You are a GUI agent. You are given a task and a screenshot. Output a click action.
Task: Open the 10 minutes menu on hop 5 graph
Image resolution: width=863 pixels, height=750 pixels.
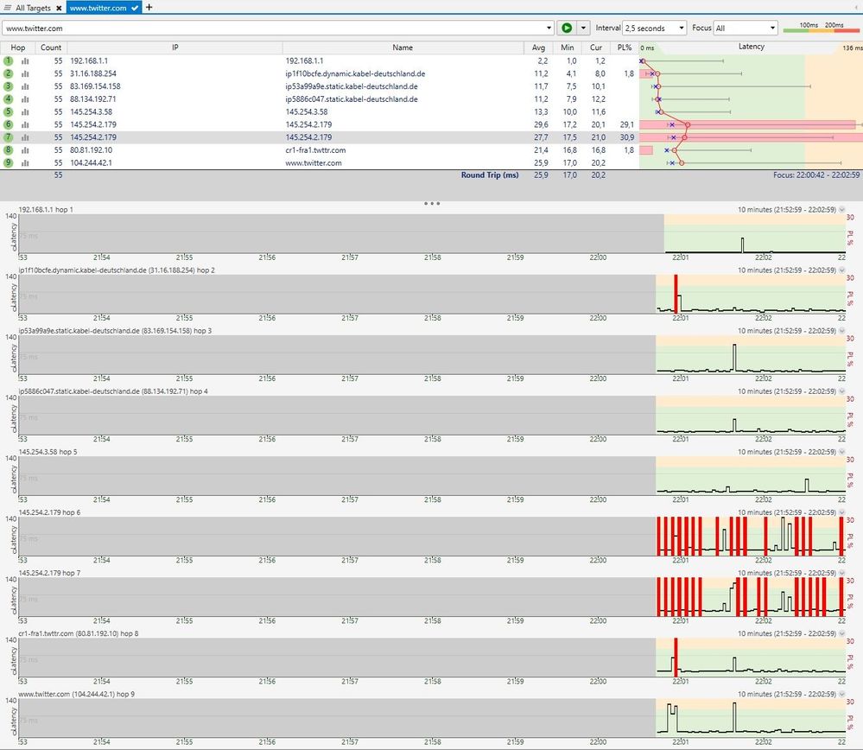click(841, 452)
